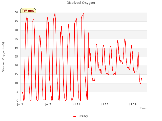Click the Jul 15 x-axis tick label
Screen dimensions: 162x121
(105, 104)
